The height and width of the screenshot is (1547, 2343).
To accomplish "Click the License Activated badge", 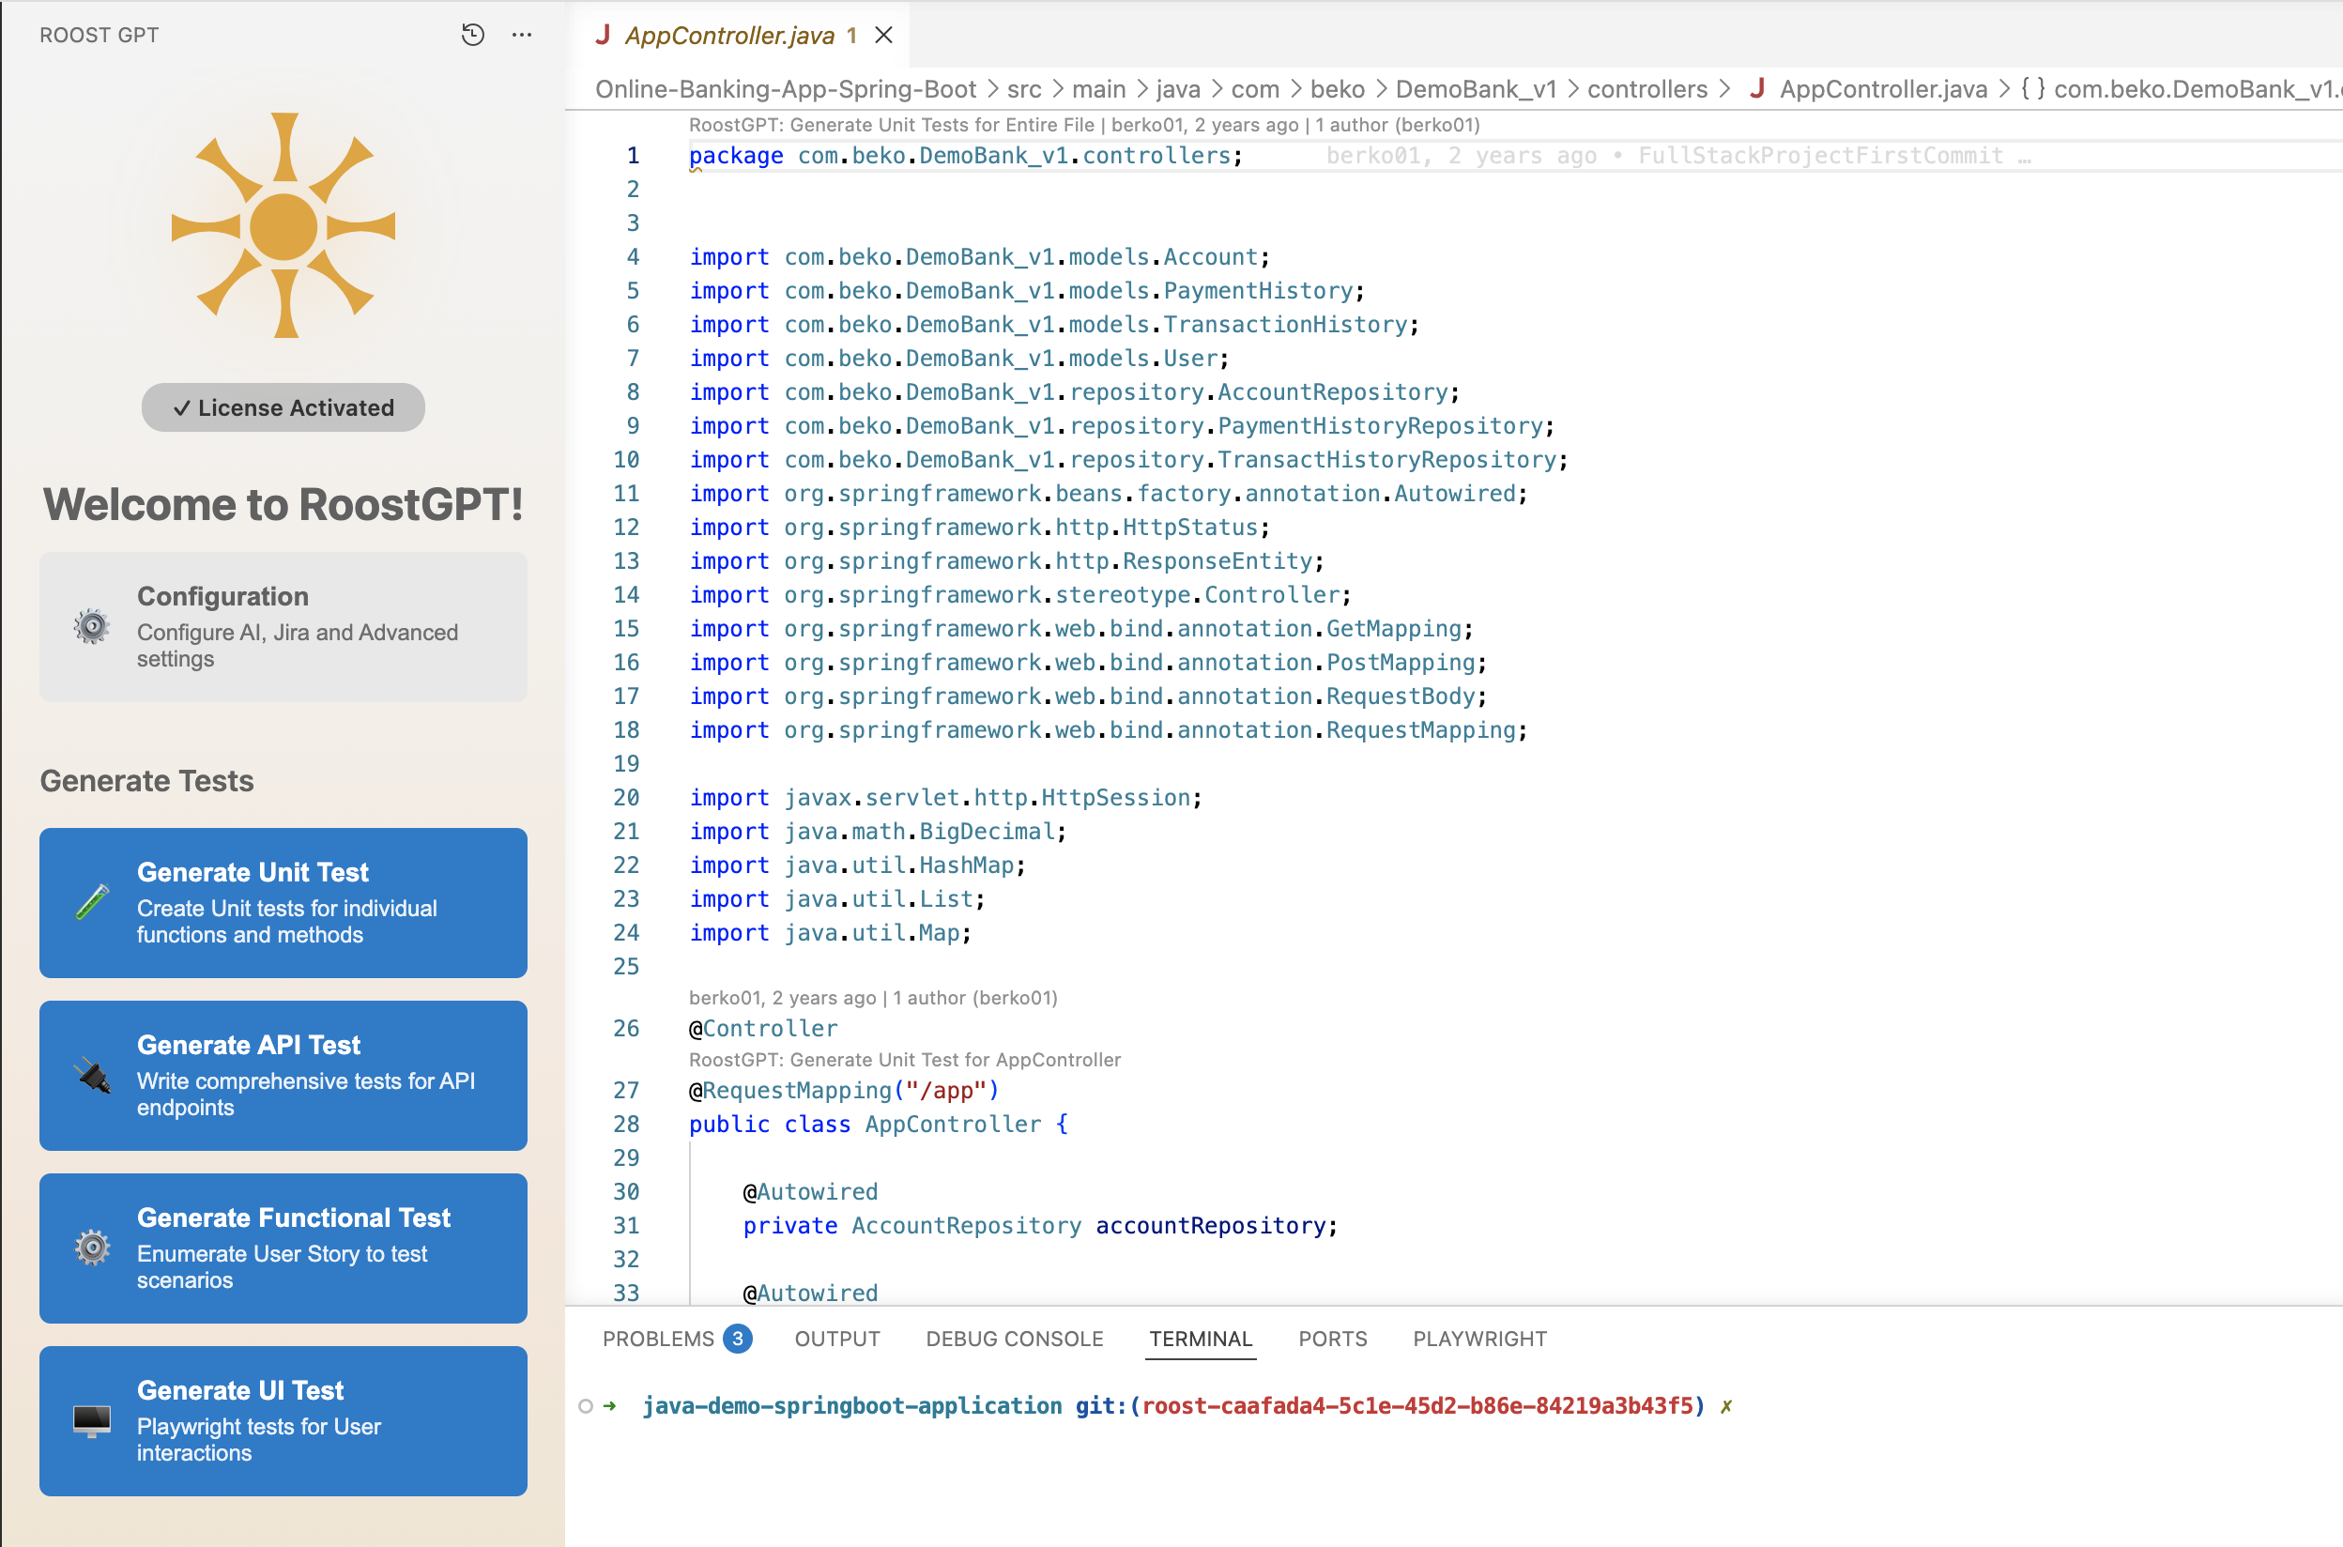I will (x=283, y=406).
